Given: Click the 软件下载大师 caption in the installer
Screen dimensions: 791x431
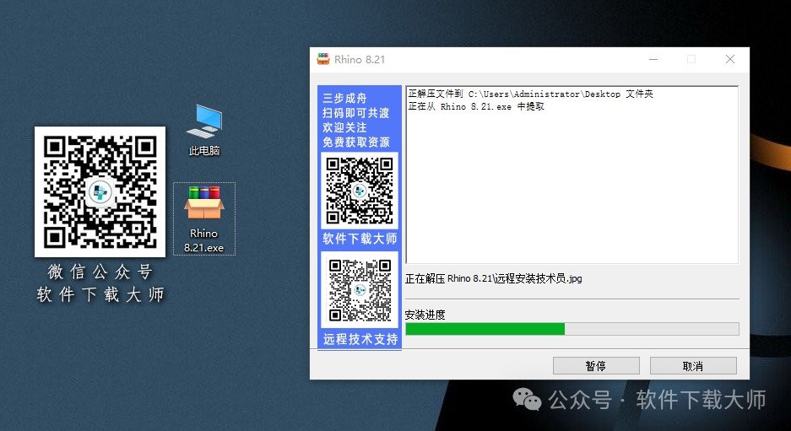Looking at the screenshot, I should (360, 239).
